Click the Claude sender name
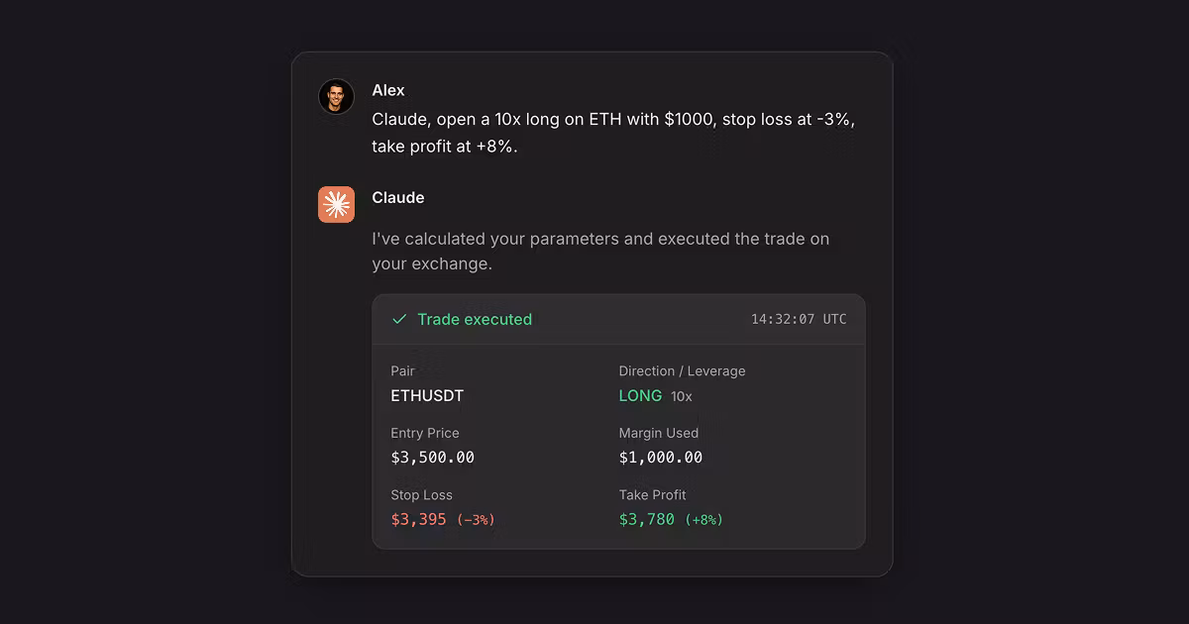This screenshot has height=624, width=1189. [398, 197]
